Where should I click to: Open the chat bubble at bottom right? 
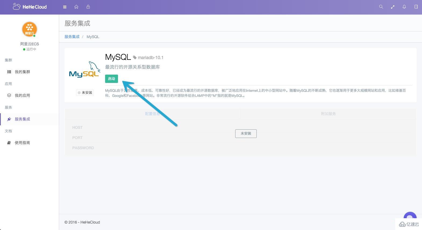tap(410, 216)
